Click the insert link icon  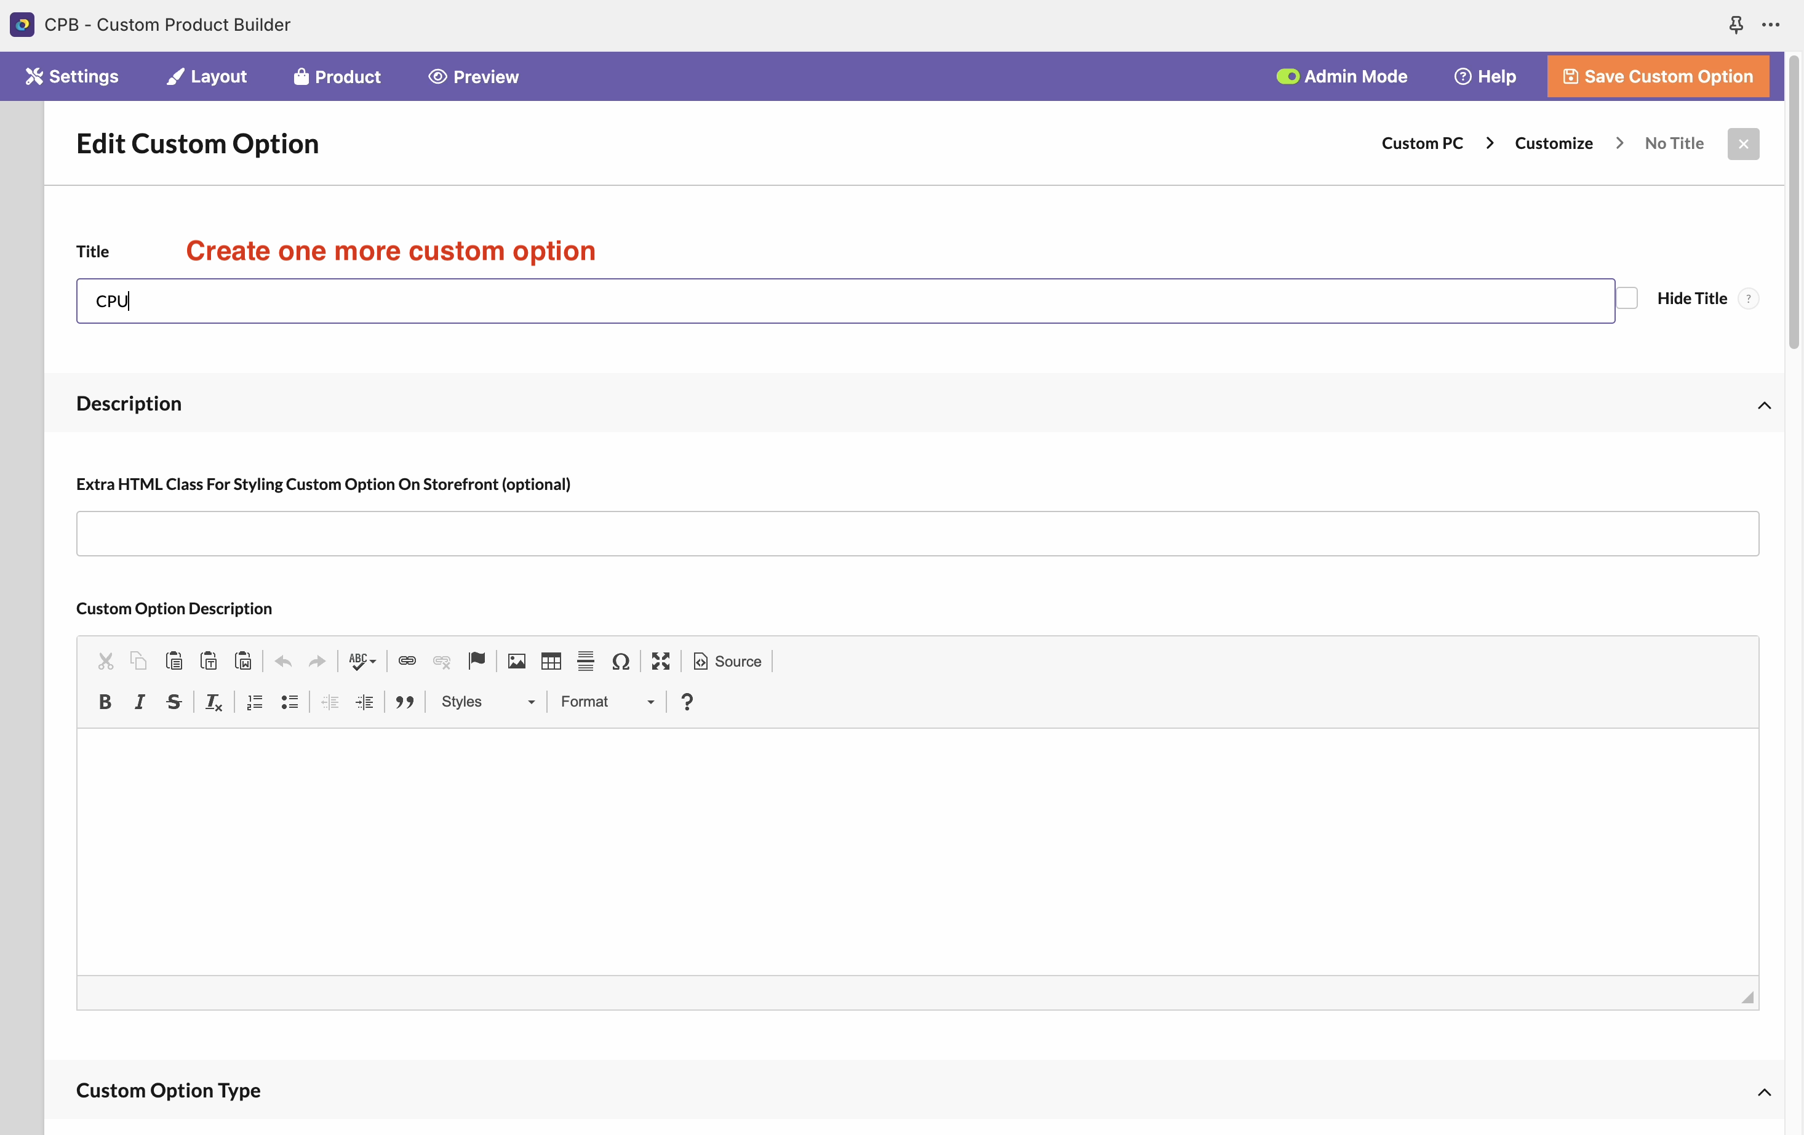(407, 661)
